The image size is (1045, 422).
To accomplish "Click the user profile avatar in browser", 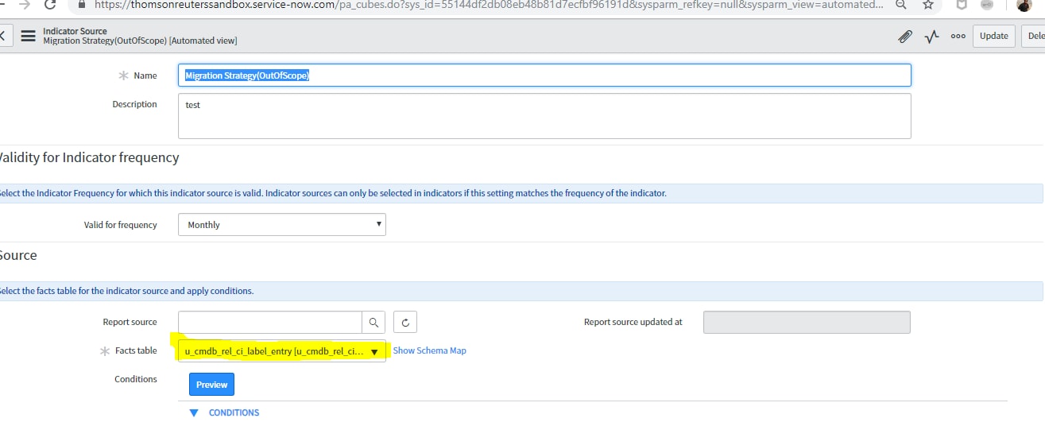I will (x=1025, y=4).
